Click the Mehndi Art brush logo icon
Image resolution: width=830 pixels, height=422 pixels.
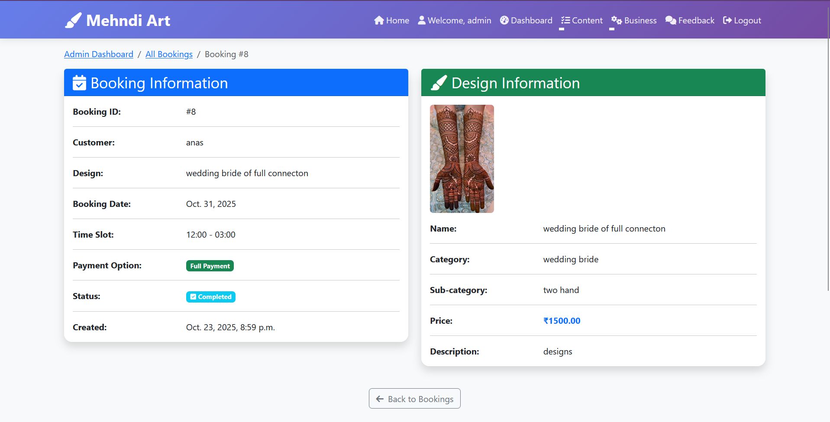click(73, 19)
